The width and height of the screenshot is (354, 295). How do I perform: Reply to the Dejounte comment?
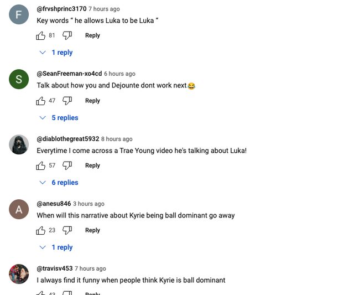(x=92, y=101)
